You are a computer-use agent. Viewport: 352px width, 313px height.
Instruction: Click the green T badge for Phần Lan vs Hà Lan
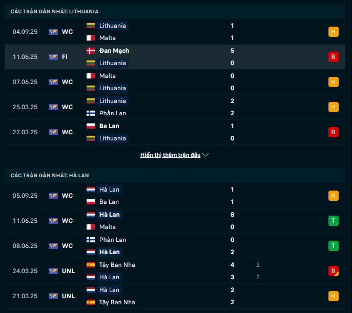point(333,246)
